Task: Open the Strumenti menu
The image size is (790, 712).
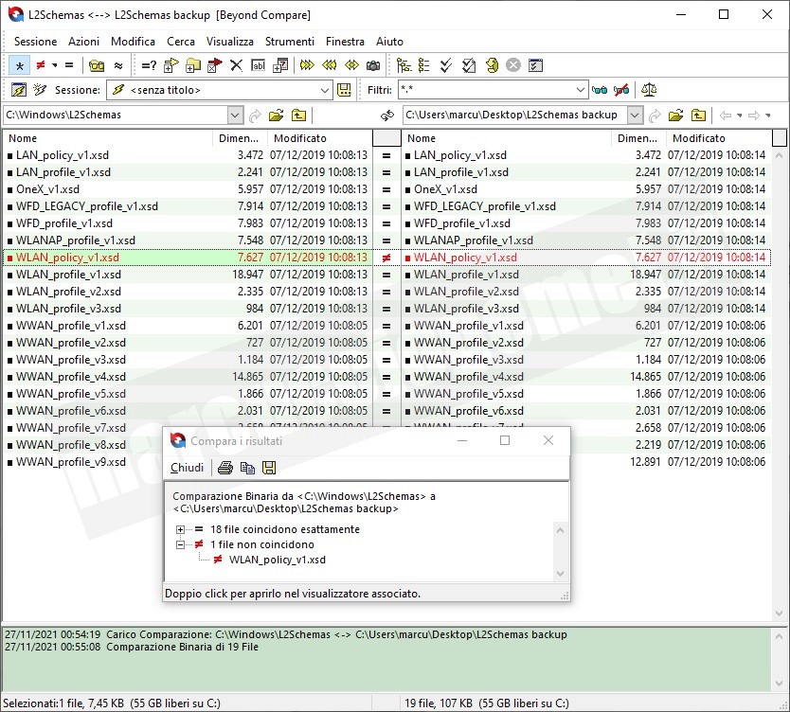Action: 290,42
